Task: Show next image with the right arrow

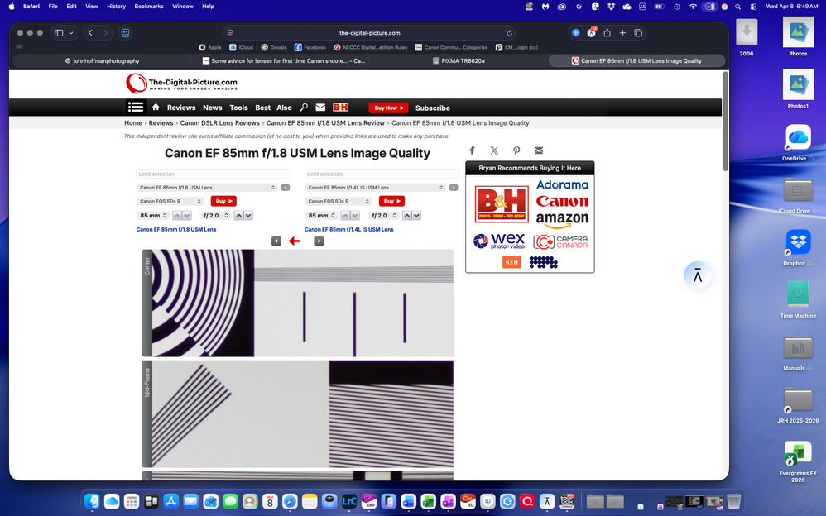Action: tap(319, 241)
